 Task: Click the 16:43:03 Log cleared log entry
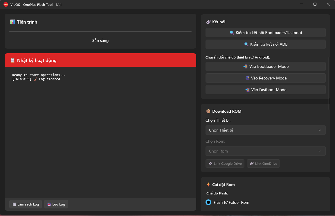[x=36, y=79]
